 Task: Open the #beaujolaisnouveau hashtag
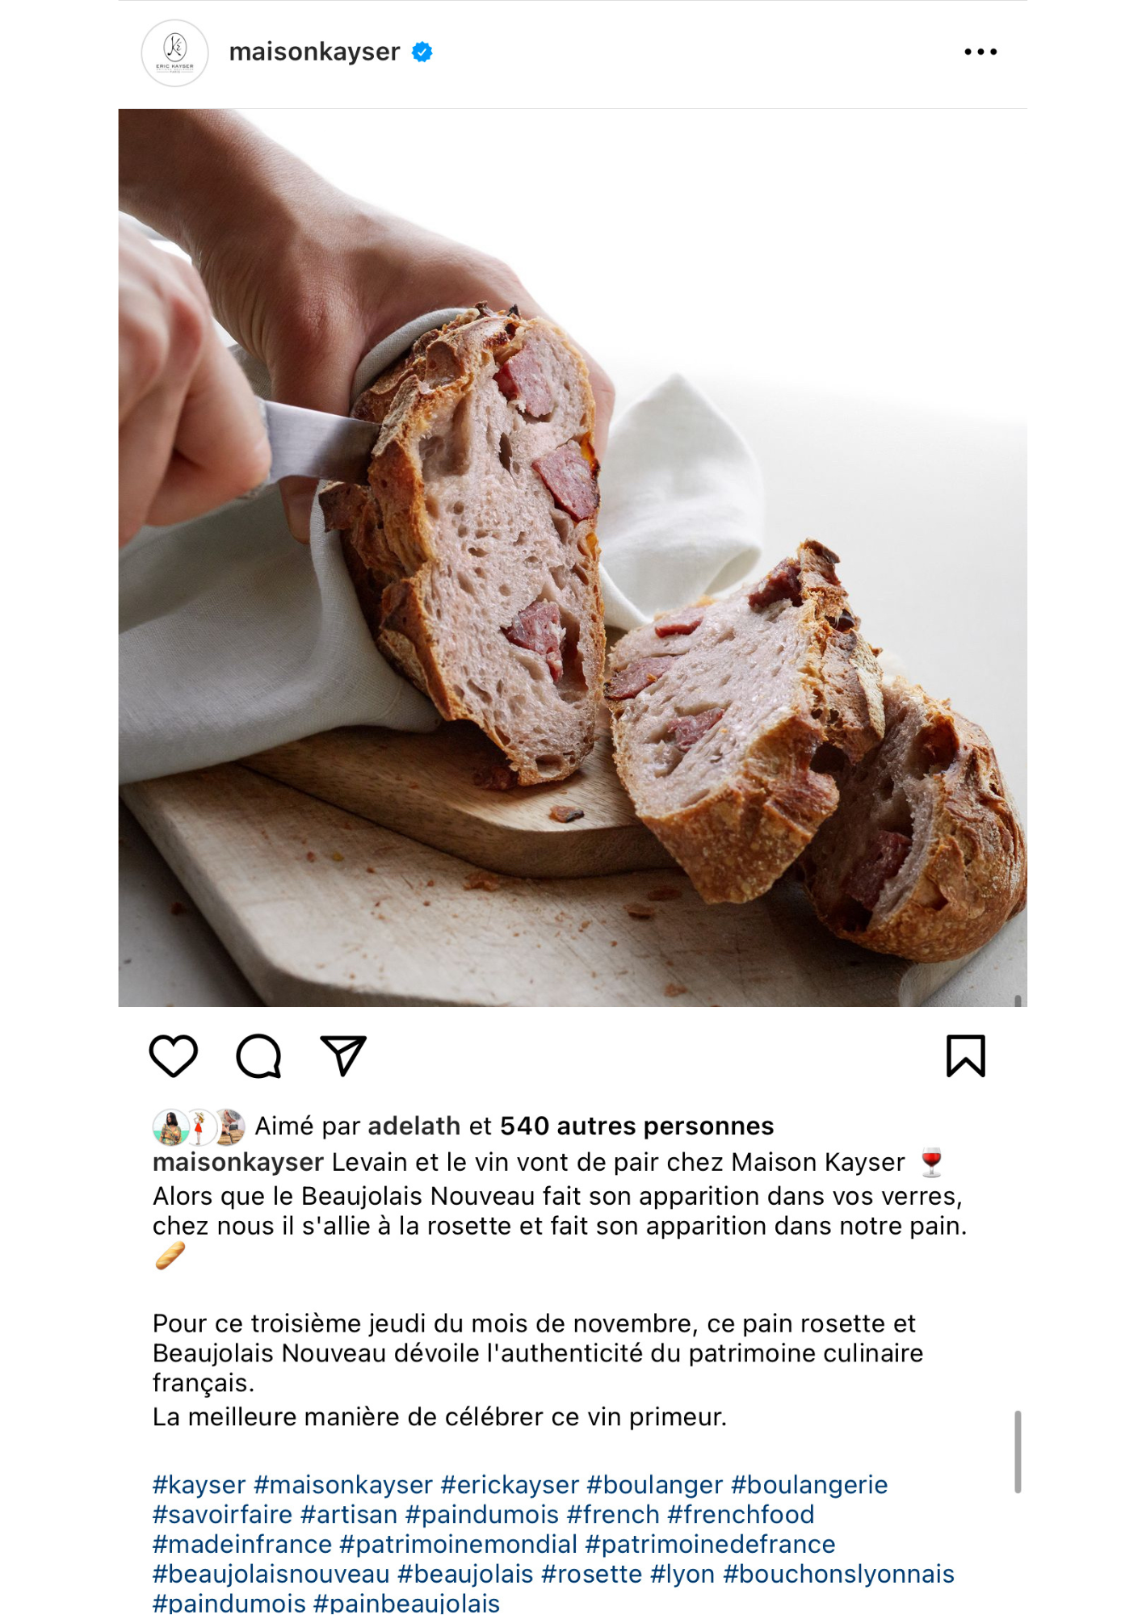(x=271, y=1574)
